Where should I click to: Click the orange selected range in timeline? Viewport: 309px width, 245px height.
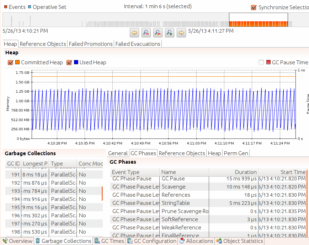pyautogui.click(x=259, y=24)
